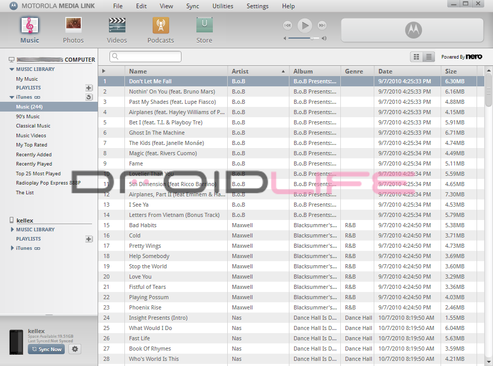Expand the kellex Music Library tree
Viewport: 493px width, 366px height.
12,230
